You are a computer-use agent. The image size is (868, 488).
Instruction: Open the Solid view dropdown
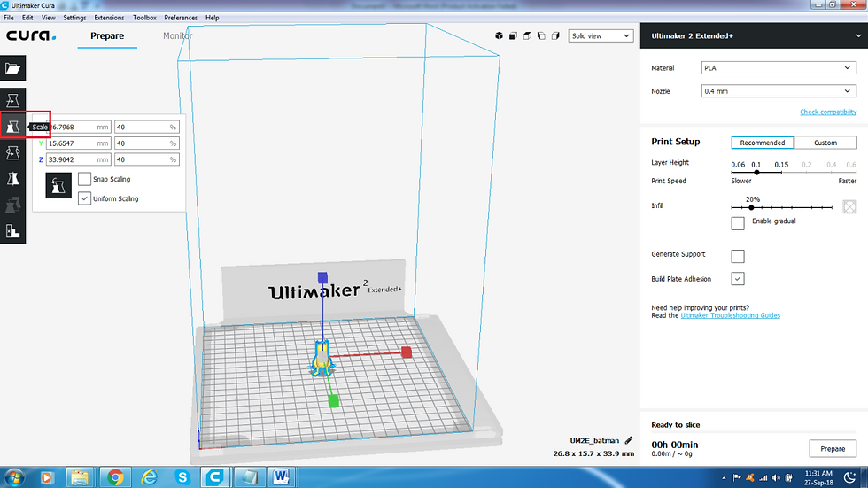pos(601,36)
